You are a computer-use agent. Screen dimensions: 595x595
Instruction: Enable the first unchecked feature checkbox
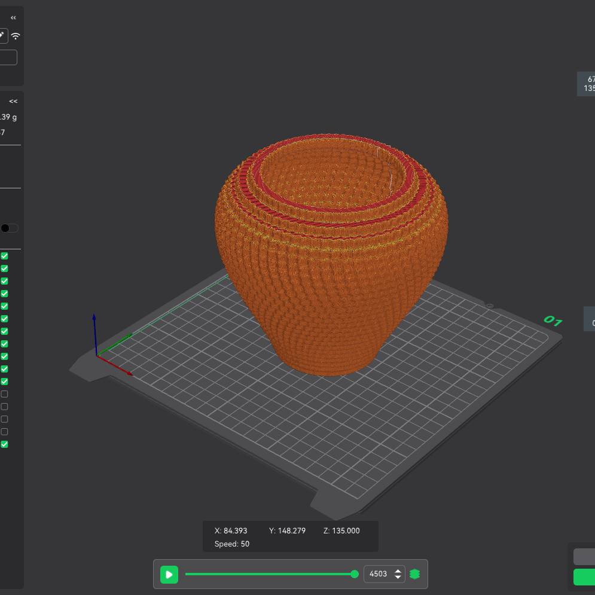(x=4, y=393)
